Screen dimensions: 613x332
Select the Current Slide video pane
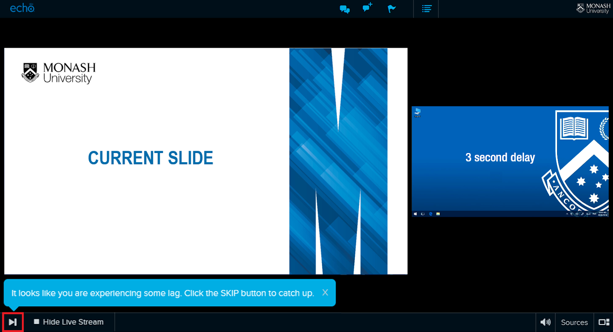[206, 161]
